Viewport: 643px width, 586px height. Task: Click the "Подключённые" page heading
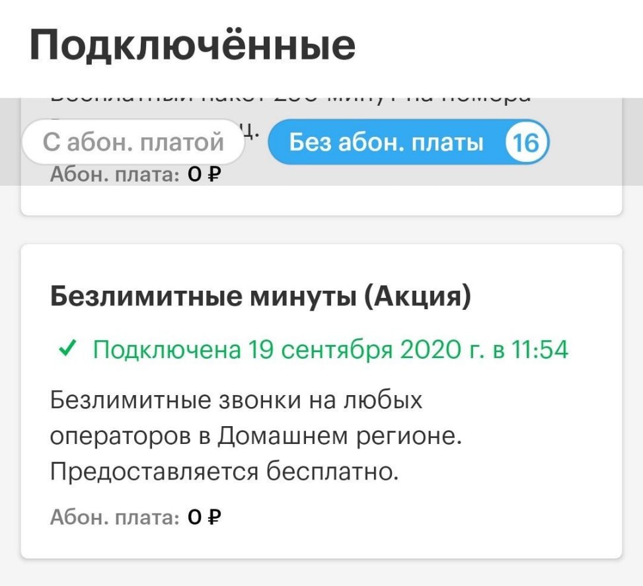(x=192, y=46)
